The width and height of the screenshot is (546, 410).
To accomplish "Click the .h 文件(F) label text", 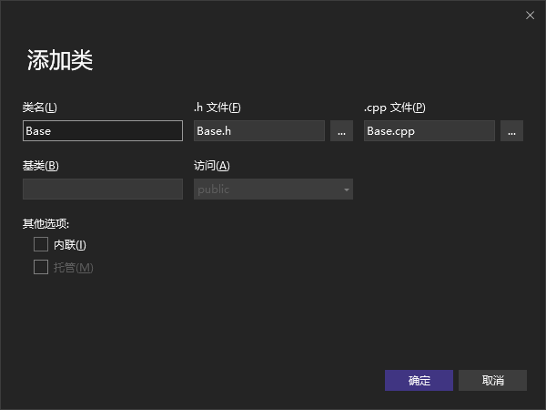I will pos(217,108).
